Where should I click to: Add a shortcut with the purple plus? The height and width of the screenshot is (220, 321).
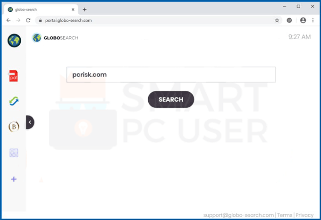tap(14, 179)
